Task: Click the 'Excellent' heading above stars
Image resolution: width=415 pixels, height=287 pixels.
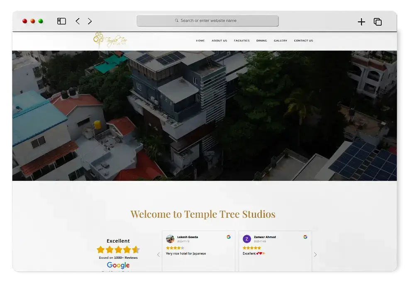Action: pos(118,241)
